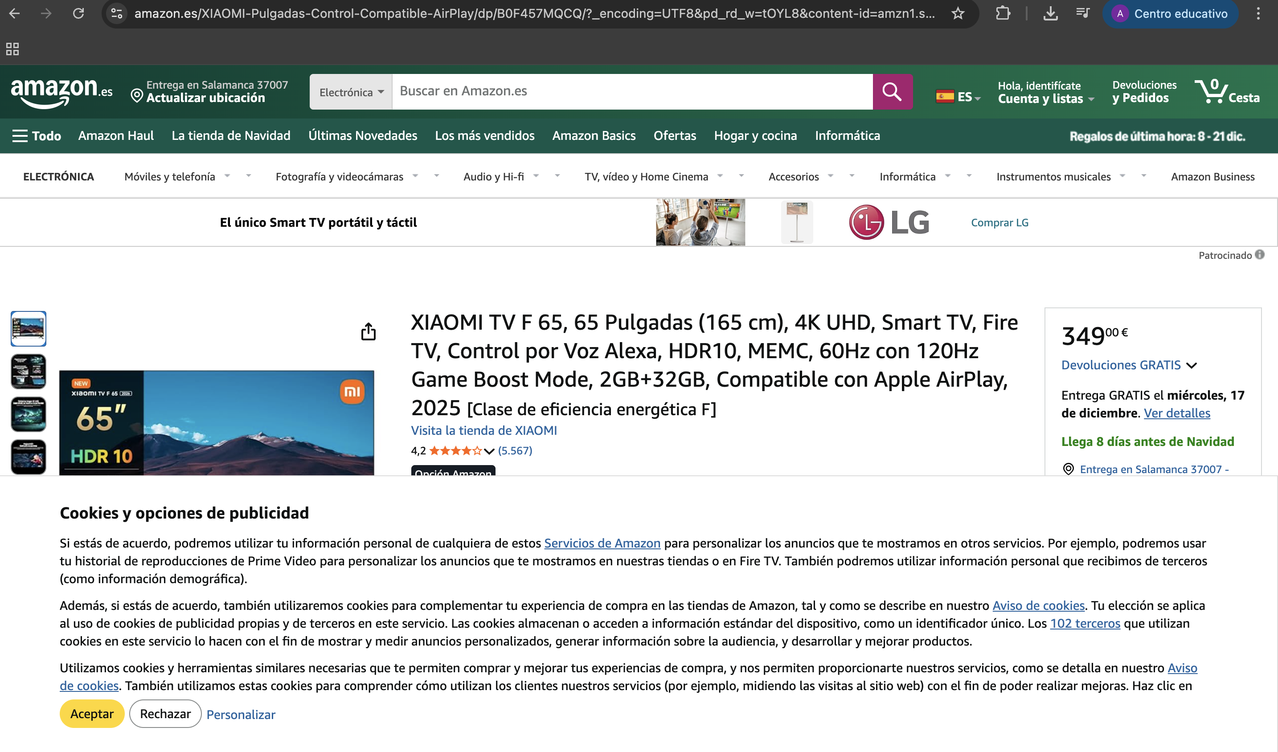The width and height of the screenshot is (1278, 752).
Task: Open the Ofertas navigation item
Action: pyautogui.click(x=675, y=136)
